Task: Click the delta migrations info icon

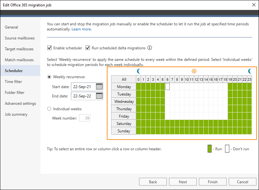Action: click(x=150, y=48)
